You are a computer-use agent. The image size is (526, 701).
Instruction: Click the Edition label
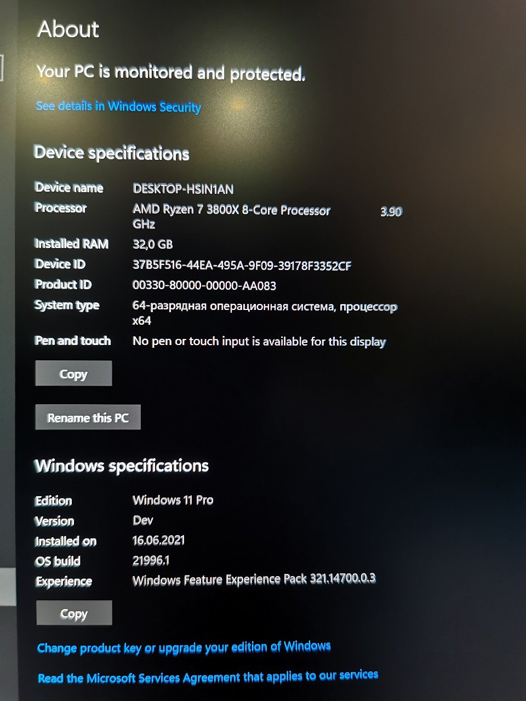tap(54, 501)
